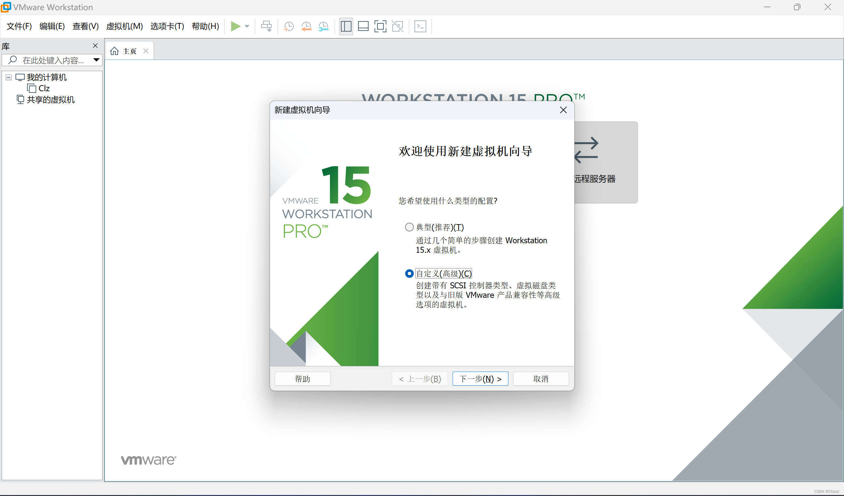Select the Clz virtual machine
844x496 pixels.
pos(44,88)
